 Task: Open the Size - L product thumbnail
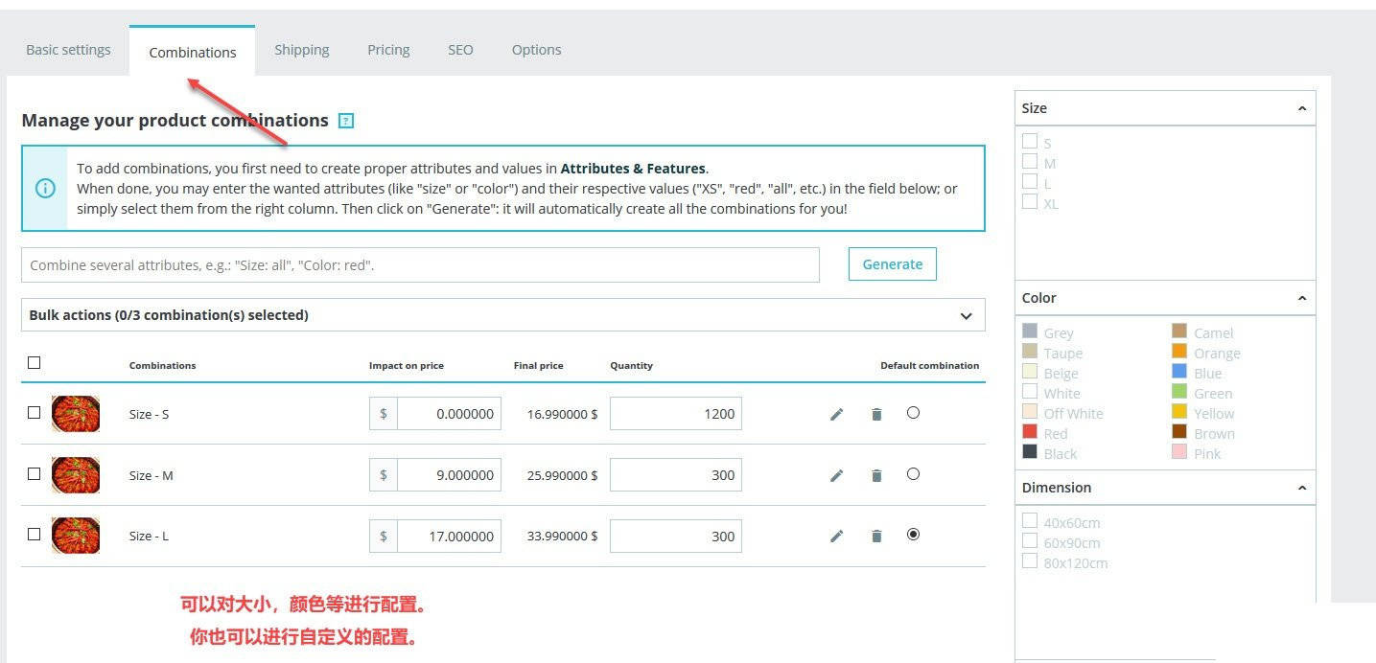coord(76,536)
